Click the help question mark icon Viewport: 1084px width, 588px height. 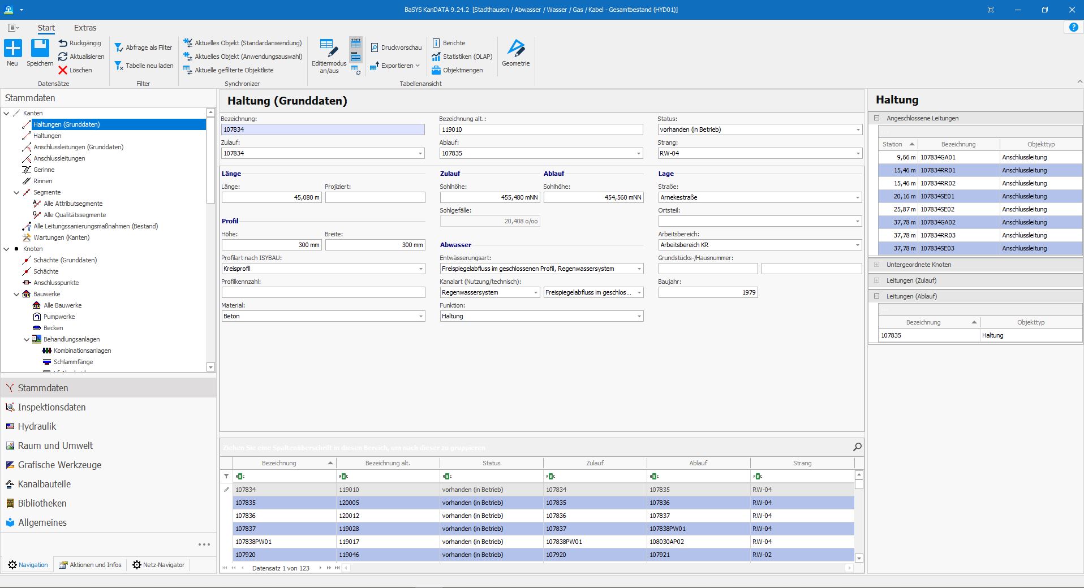(x=1073, y=27)
